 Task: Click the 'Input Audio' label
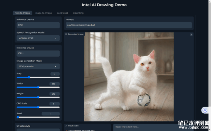click(x=73, y=126)
